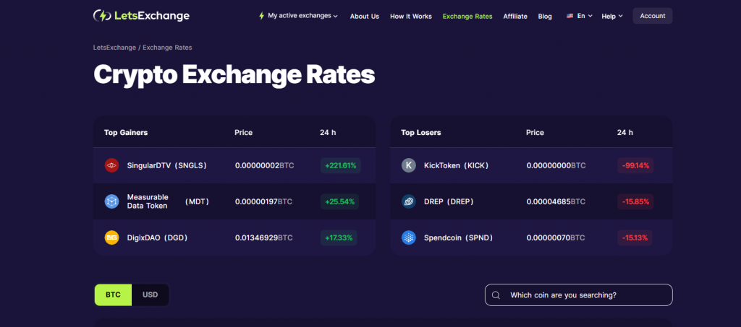The image size is (741, 327).
Task: Click the LetsExchange logo
Action: tap(141, 16)
